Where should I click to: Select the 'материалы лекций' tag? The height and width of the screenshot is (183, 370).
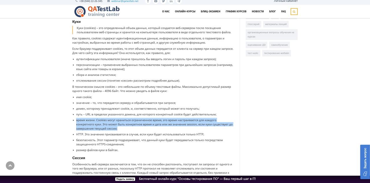coord(276,24)
